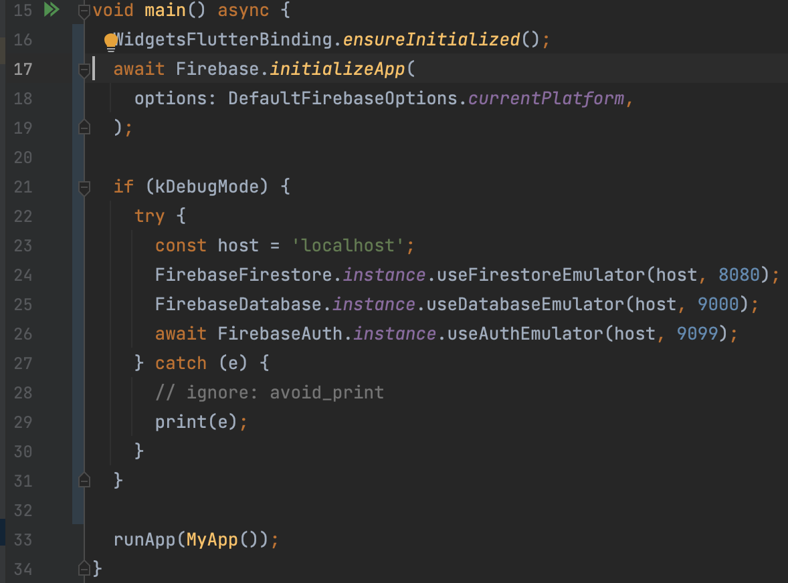
Task: Click on useDatabaseEmulator call
Action: coord(525,304)
